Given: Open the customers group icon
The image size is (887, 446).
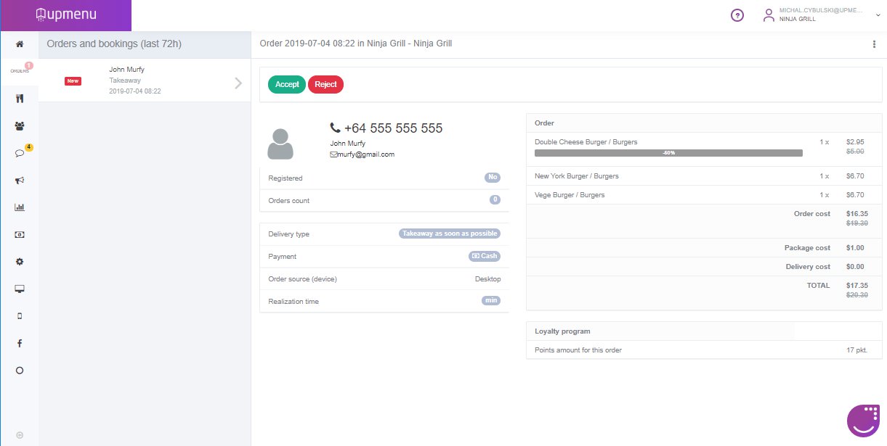Looking at the screenshot, I should point(20,126).
